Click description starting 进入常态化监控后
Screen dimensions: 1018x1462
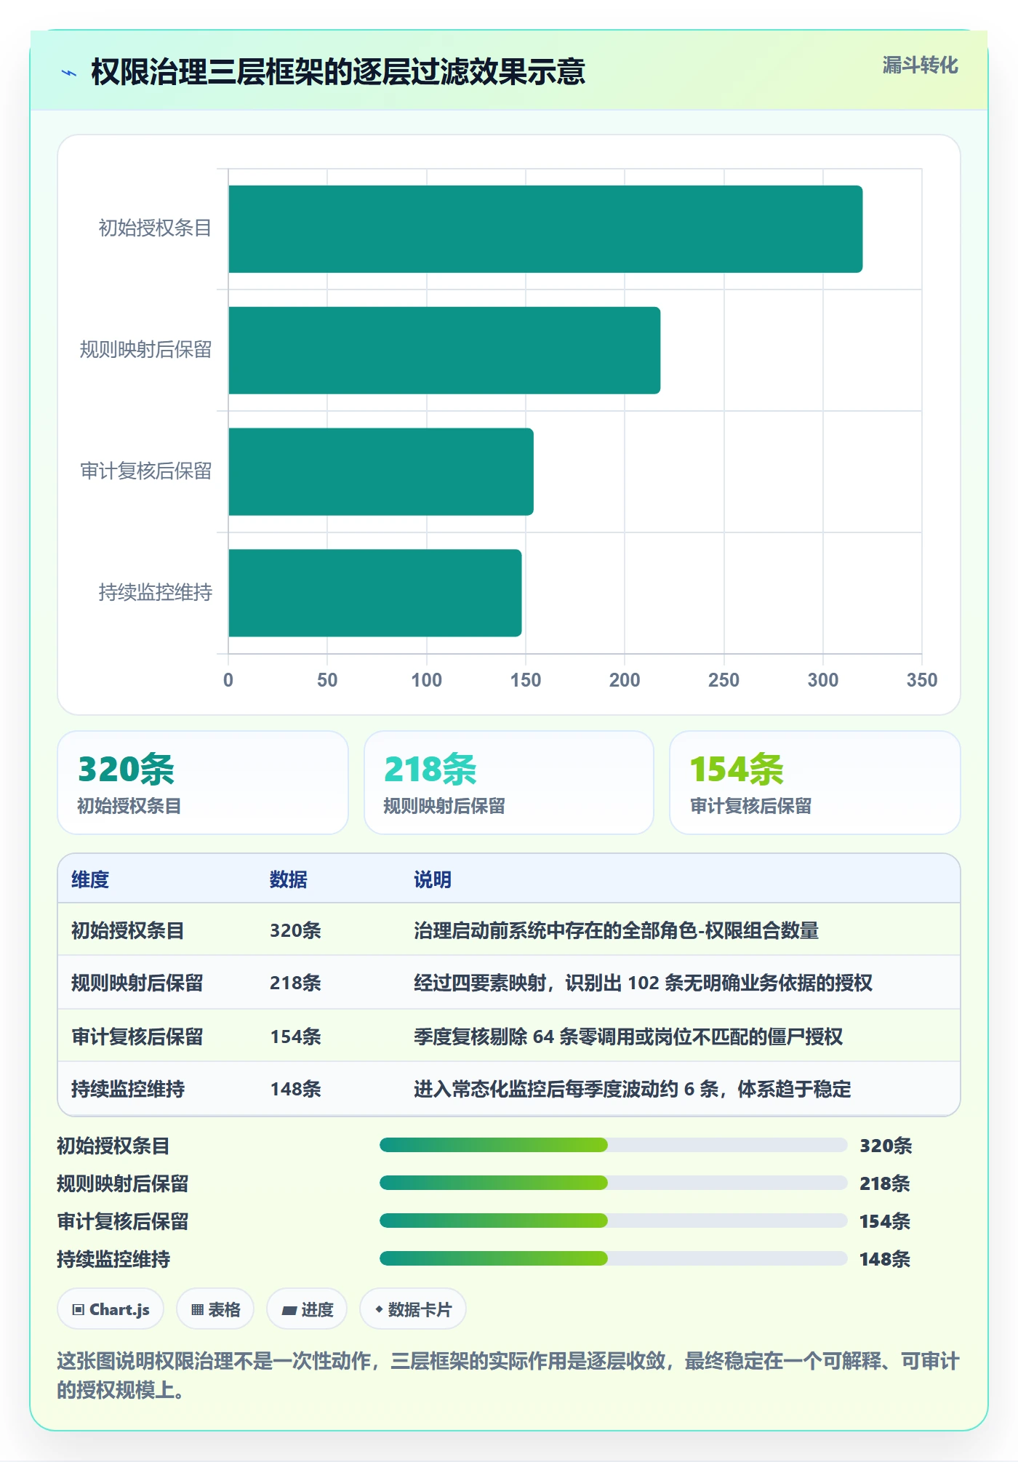[633, 1089]
